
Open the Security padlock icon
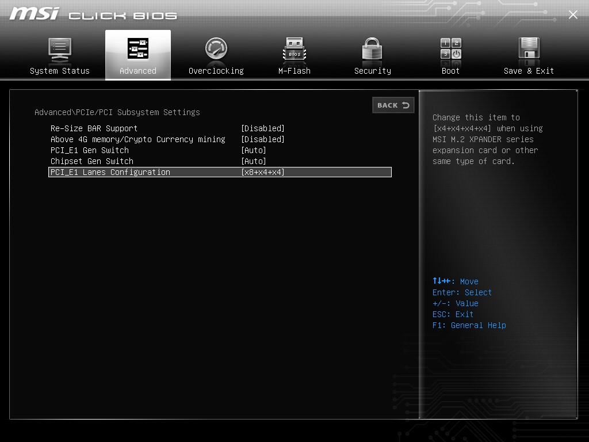(x=372, y=48)
